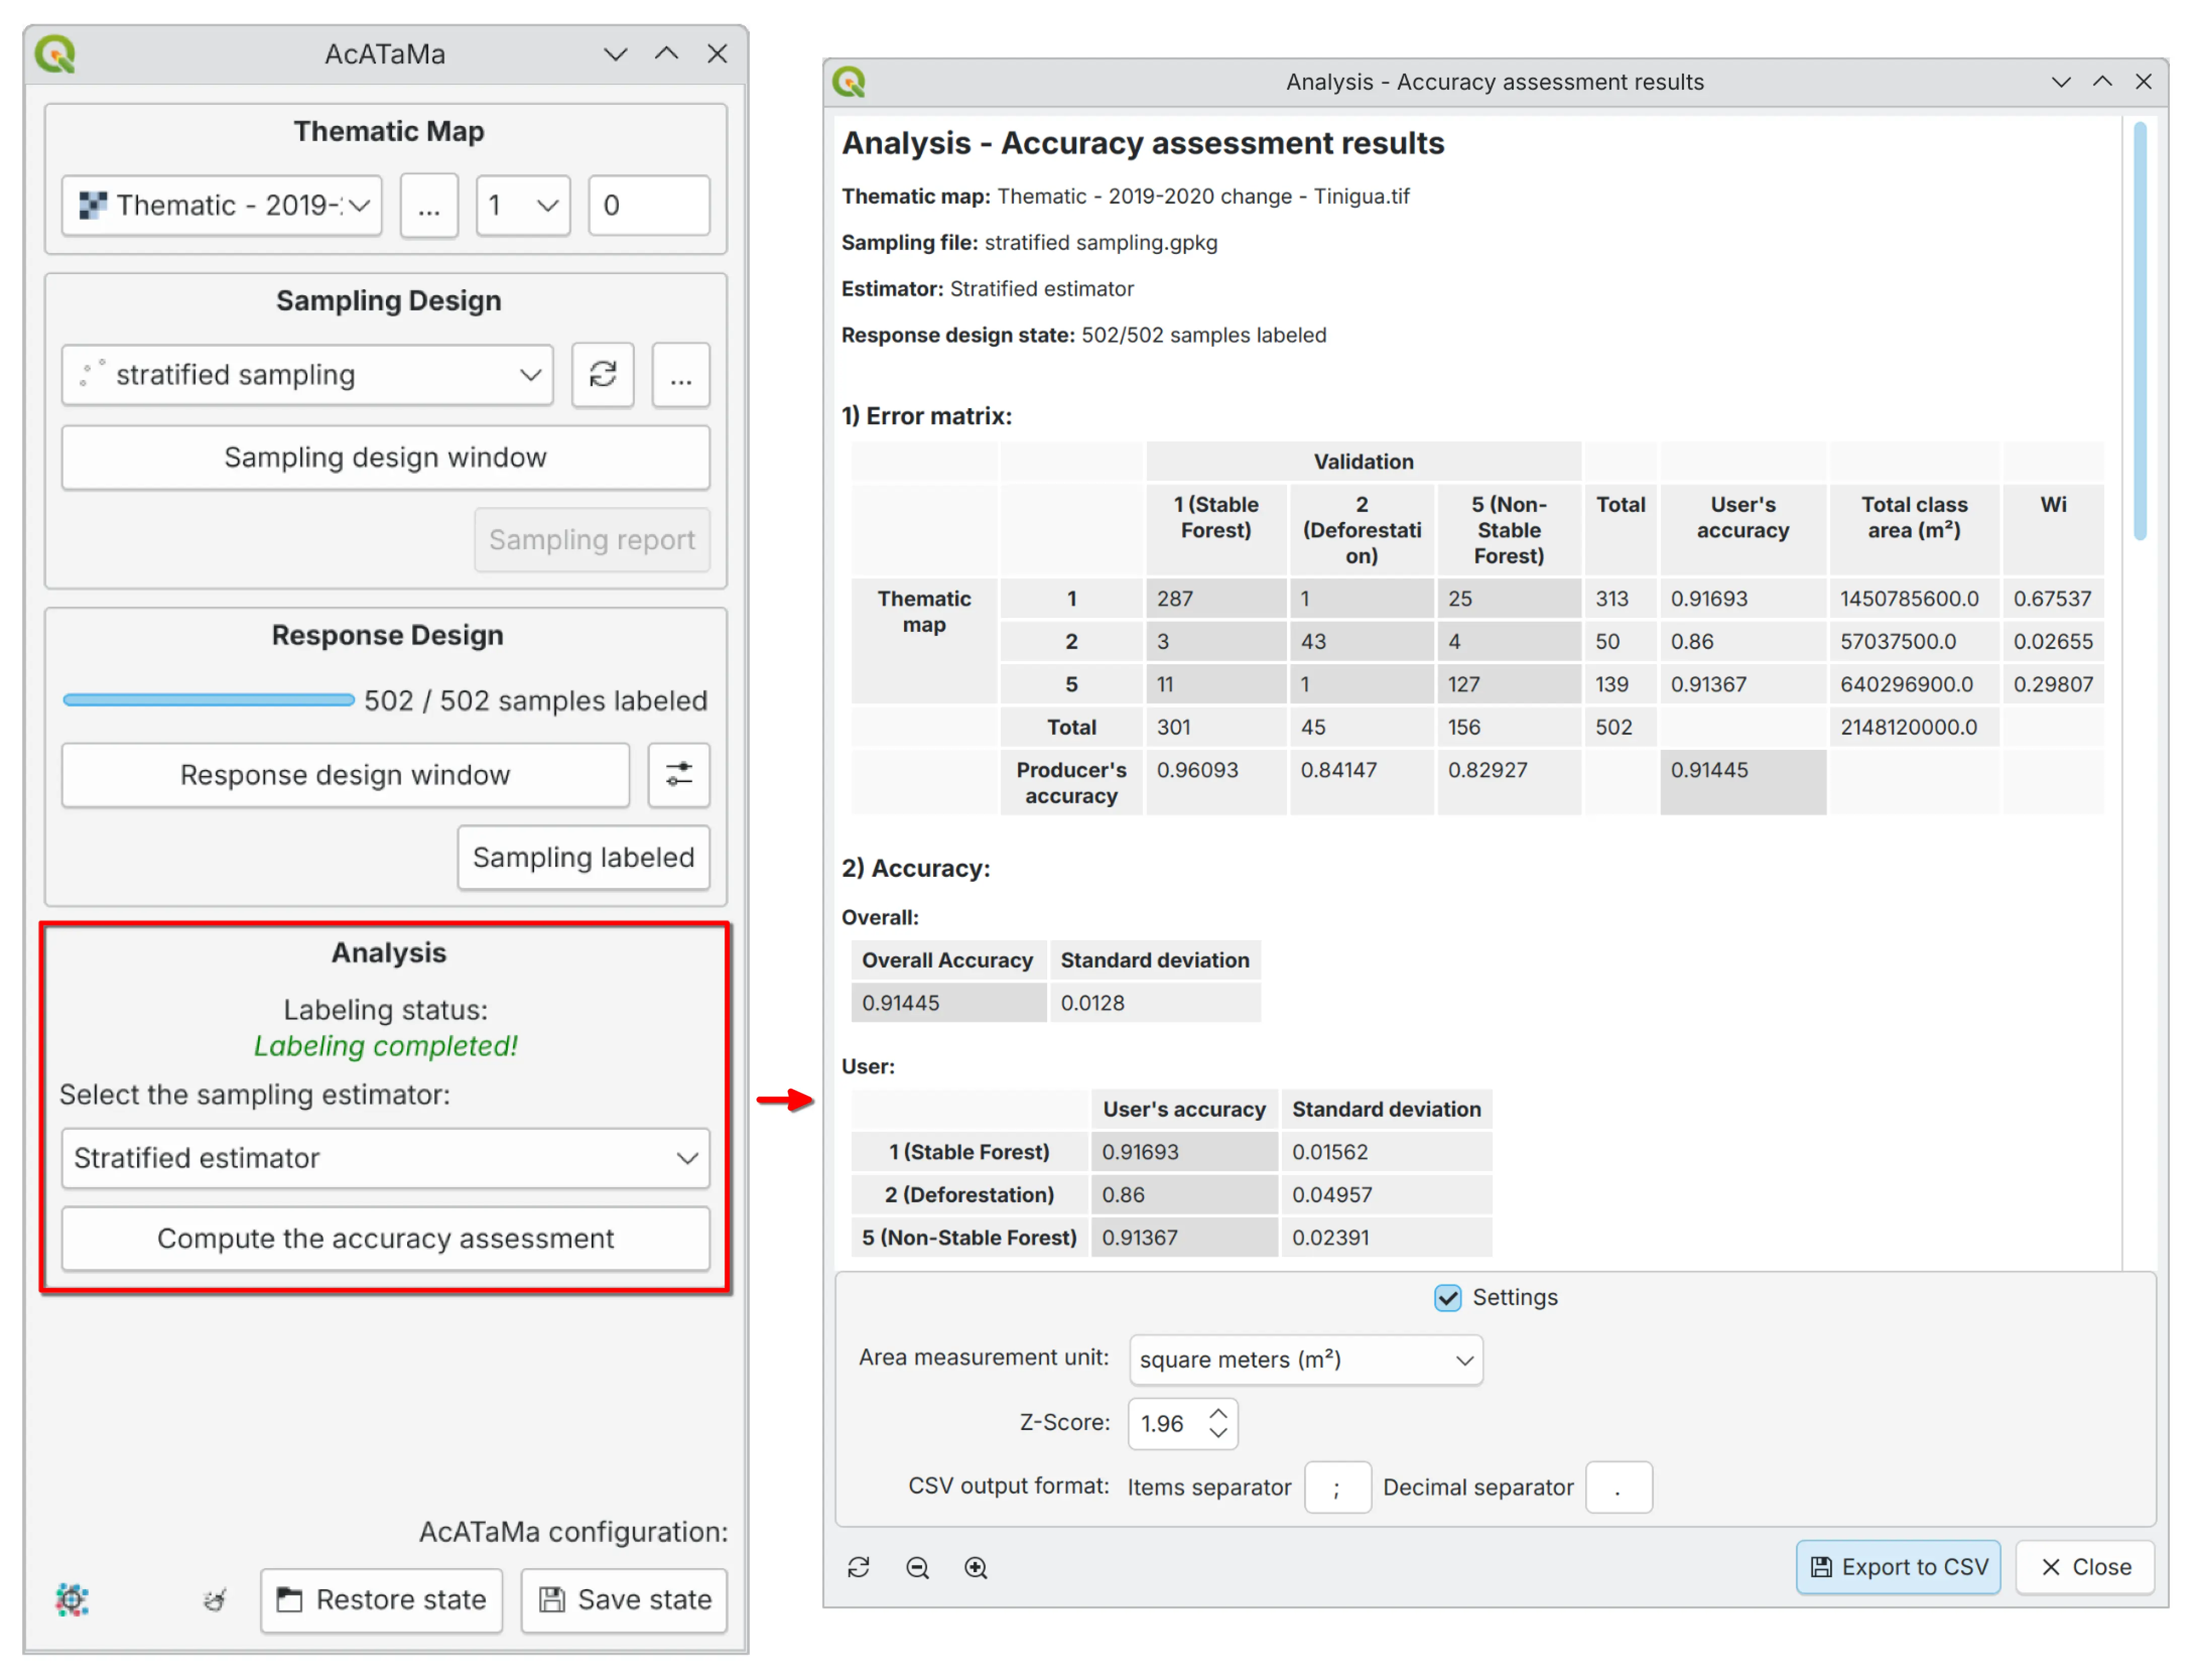This screenshot has height=1680, width=2196.
Task: Zoom in the results view
Action: [975, 1566]
